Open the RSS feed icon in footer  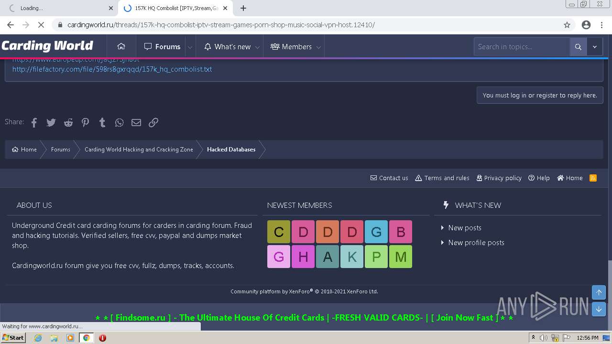click(593, 178)
